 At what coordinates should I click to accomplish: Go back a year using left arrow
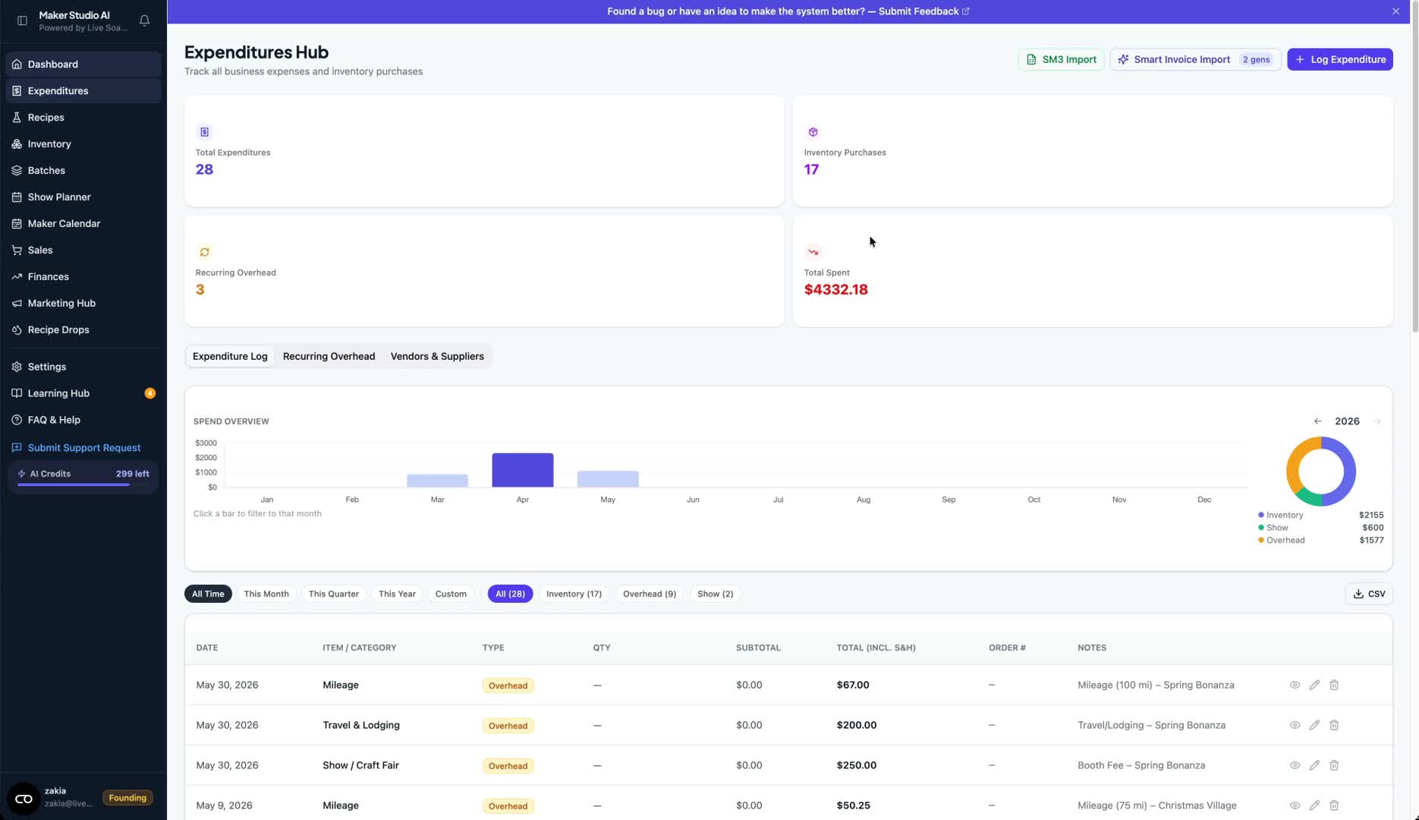coord(1318,421)
